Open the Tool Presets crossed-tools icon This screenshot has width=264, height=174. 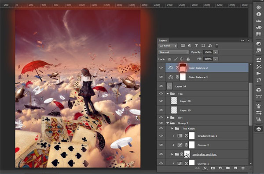point(259,67)
